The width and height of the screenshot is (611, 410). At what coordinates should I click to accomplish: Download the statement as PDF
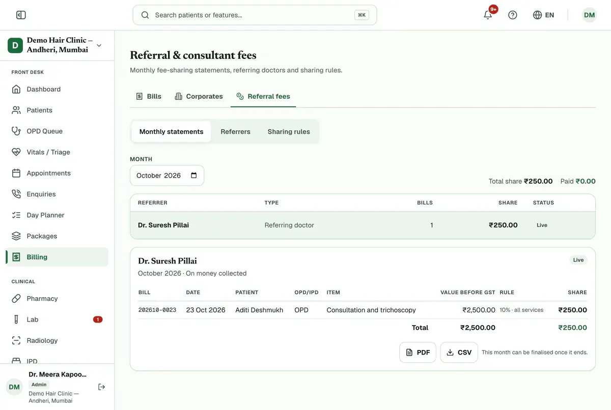click(x=418, y=353)
